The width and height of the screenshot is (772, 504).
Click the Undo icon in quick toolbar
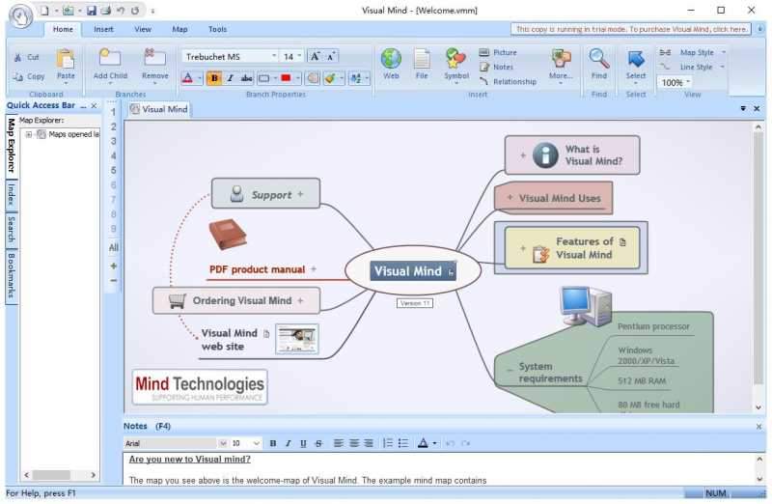(x=121, y=11)
